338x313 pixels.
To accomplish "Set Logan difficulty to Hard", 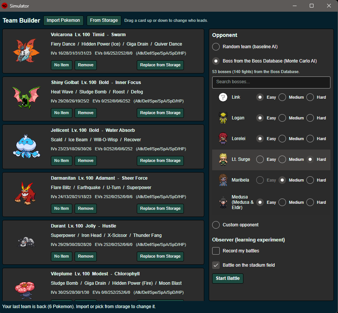I will point(310,118).
